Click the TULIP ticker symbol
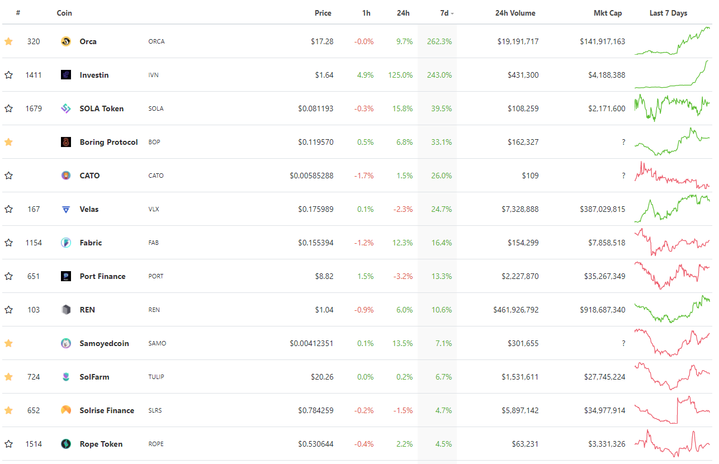 point(156,377)
